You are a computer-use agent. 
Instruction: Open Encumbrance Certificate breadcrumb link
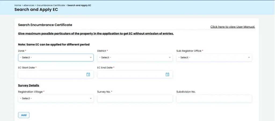tap(51, 5)
